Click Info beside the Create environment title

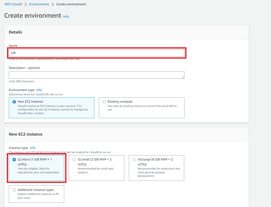[66, 17]
